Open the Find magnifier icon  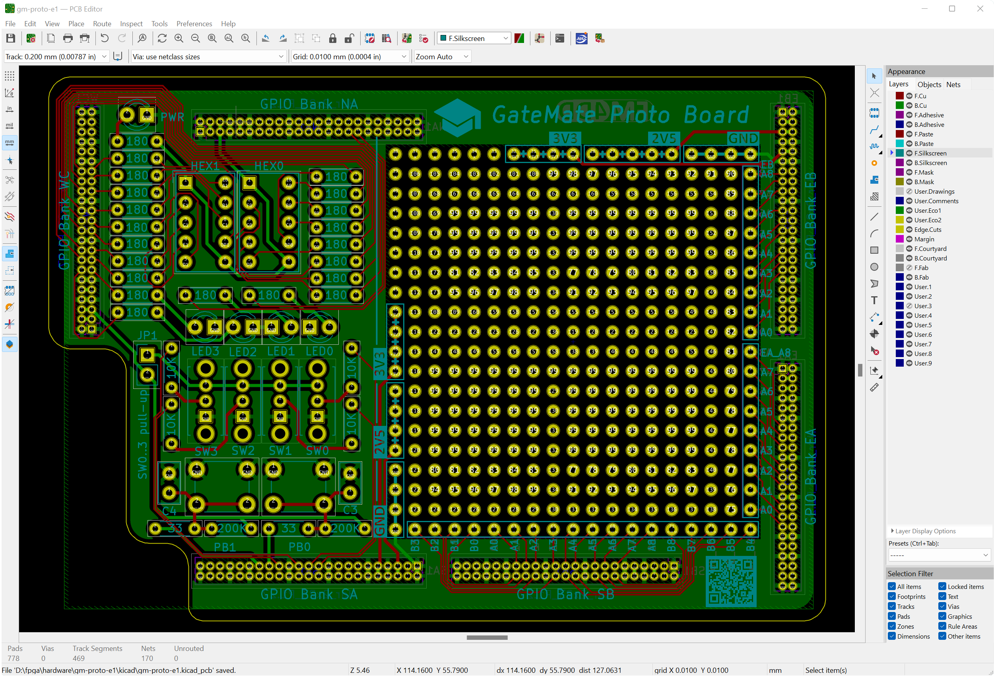pyautogui.click(x=142, y=39)
